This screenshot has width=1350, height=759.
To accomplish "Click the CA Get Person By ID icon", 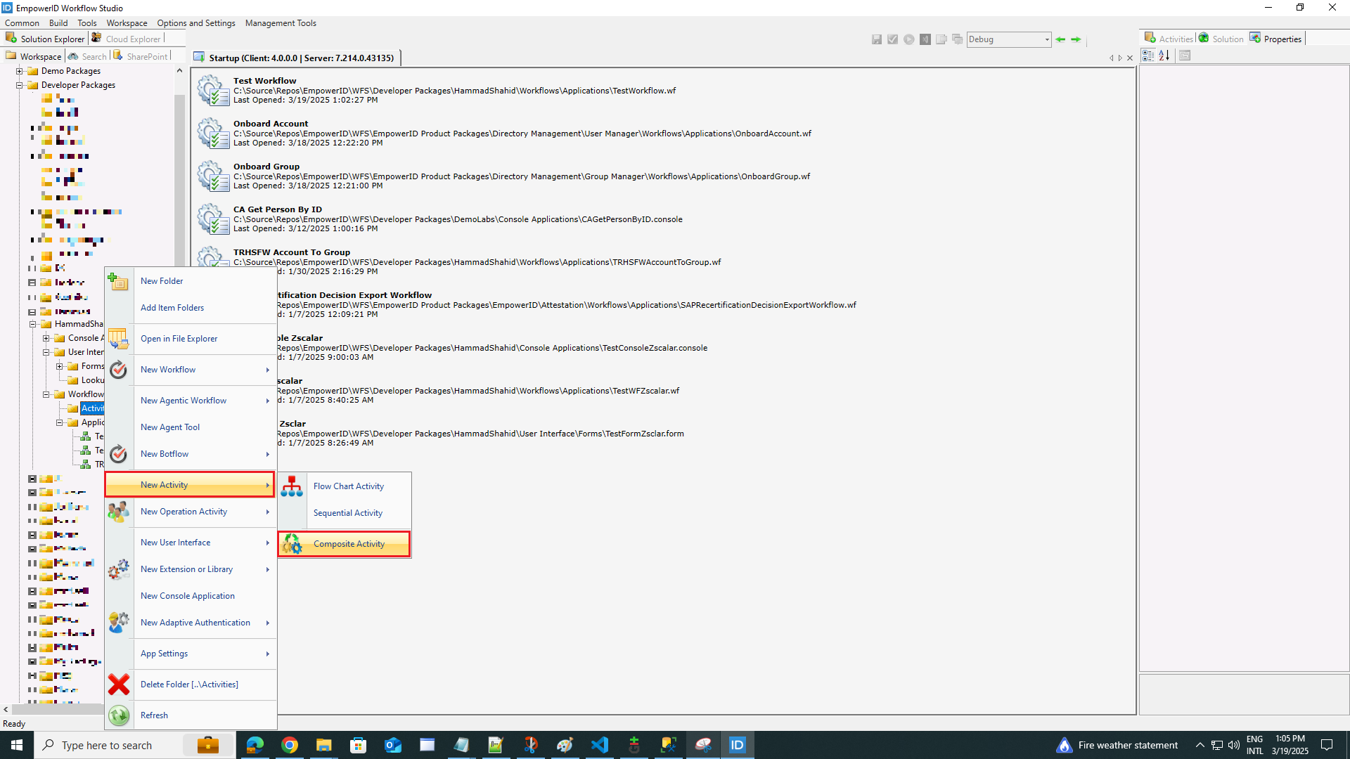I will [213, 219].
